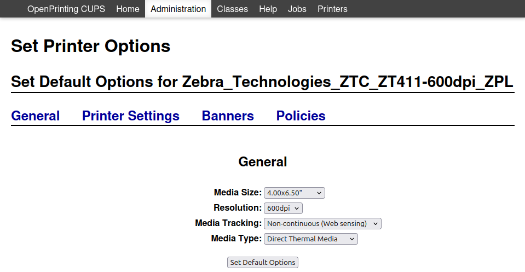Open the Printers nav tab
The image size is (525, 272).
pos(332,9)
